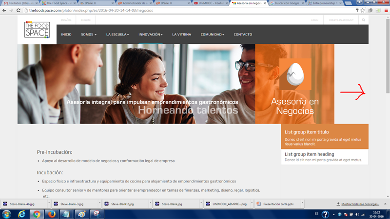Open Chrome's hamburger menu
Image resolution: width=390 pixels, height=219 pixels.
click(x=386, y=10)
